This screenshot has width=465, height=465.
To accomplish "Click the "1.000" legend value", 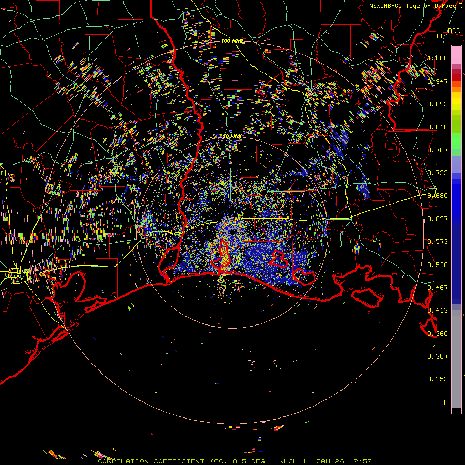I will (438, 58).
